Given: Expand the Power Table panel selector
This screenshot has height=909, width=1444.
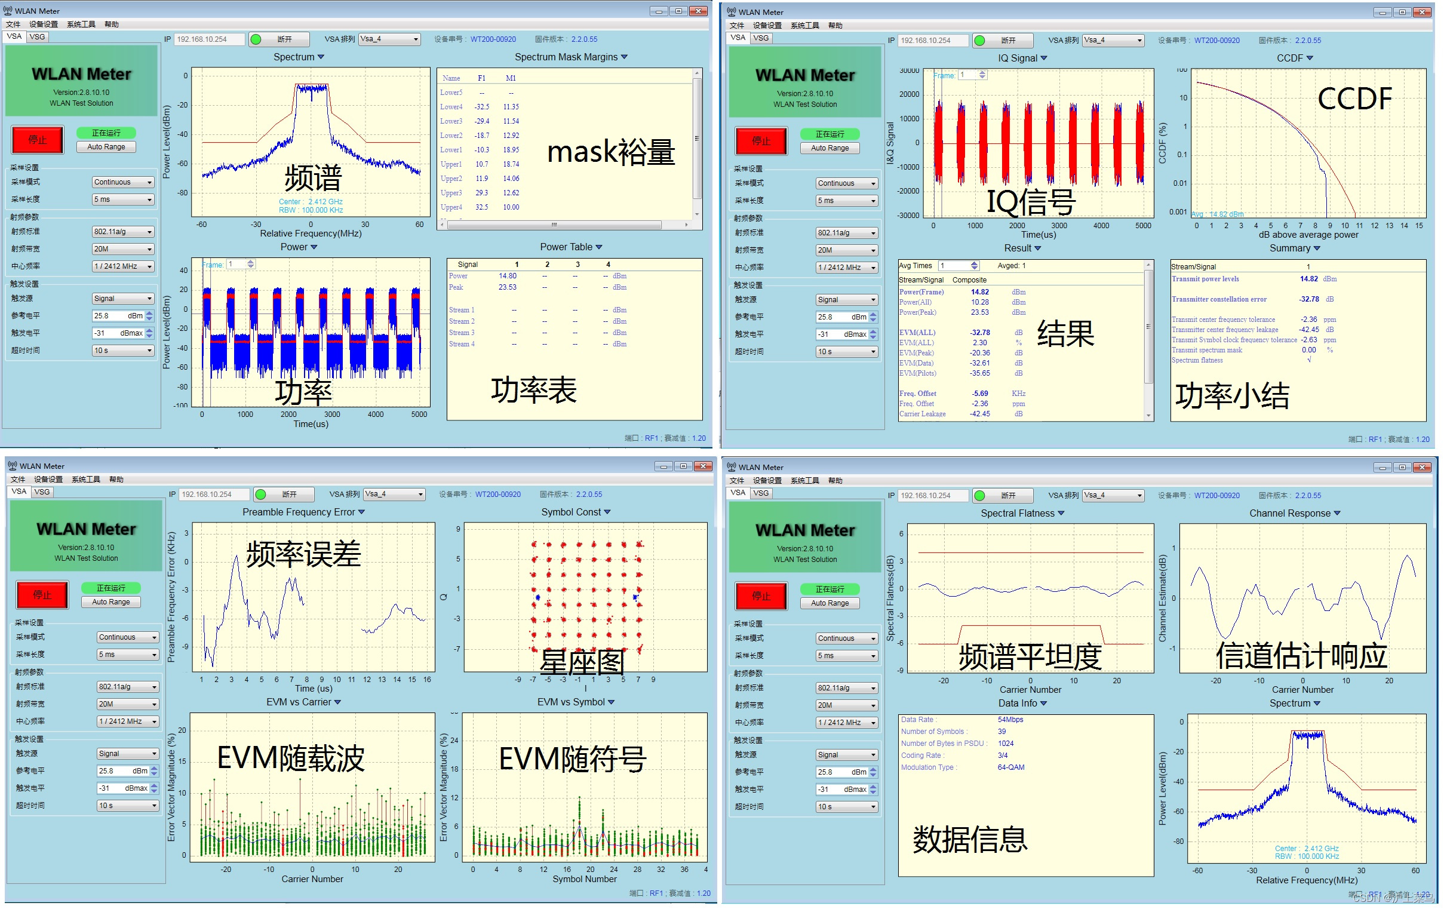Looking at the screenshot, I should [599, 247].
